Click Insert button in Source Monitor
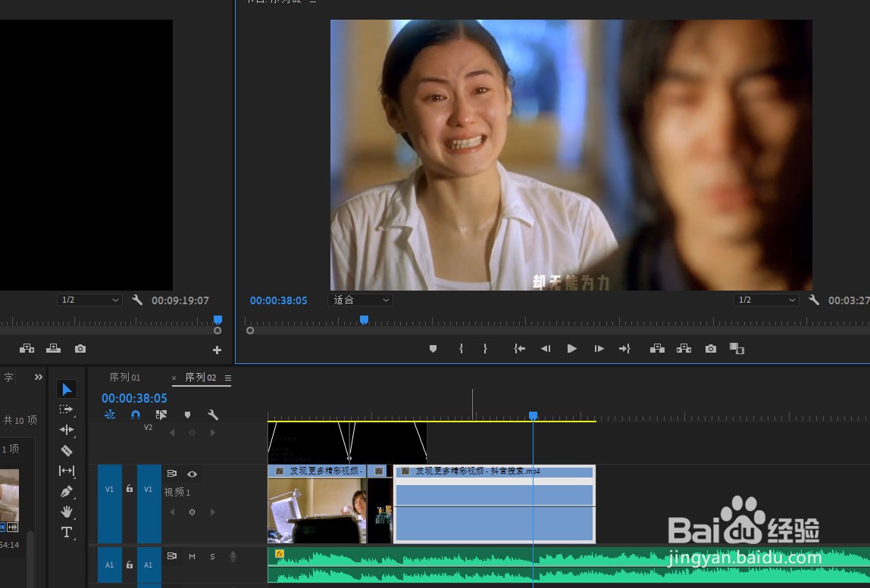Screen dimensions: 870x588 pos(27,349)
